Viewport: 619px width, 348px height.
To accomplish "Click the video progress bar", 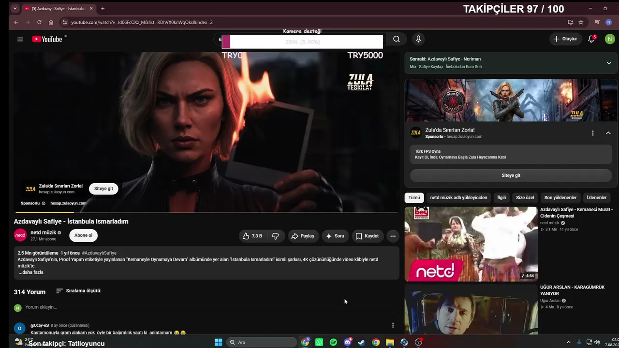I will click(x=206, y=212).
